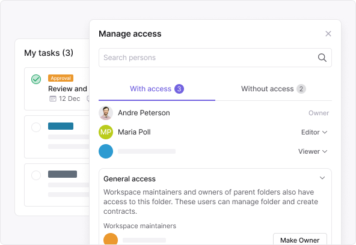The width and height of the screenshot is (356, 245).
Task: Click the search magnifier icon
Action: pos(322,58)
